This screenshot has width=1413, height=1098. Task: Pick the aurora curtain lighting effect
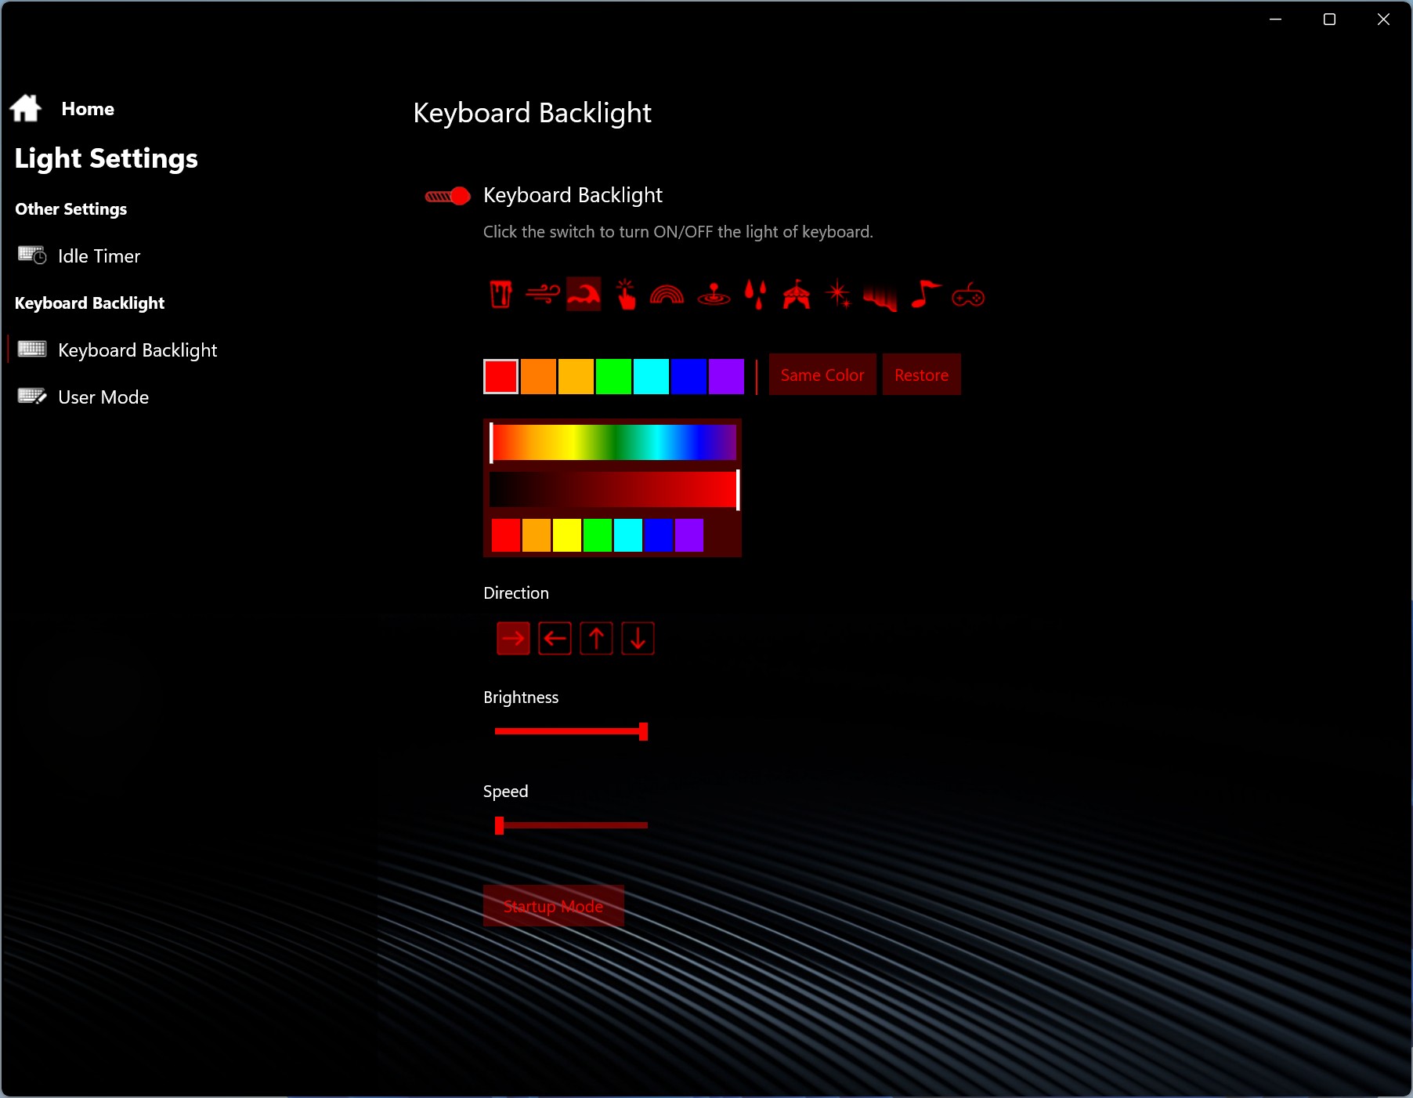[880, 297]
